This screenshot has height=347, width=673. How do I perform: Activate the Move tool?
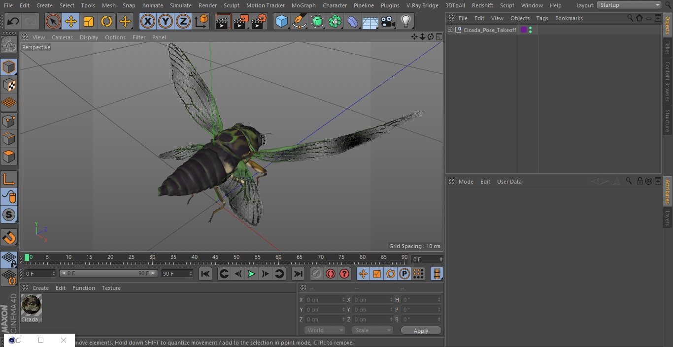pyautogui.click(x=71, y=21)
